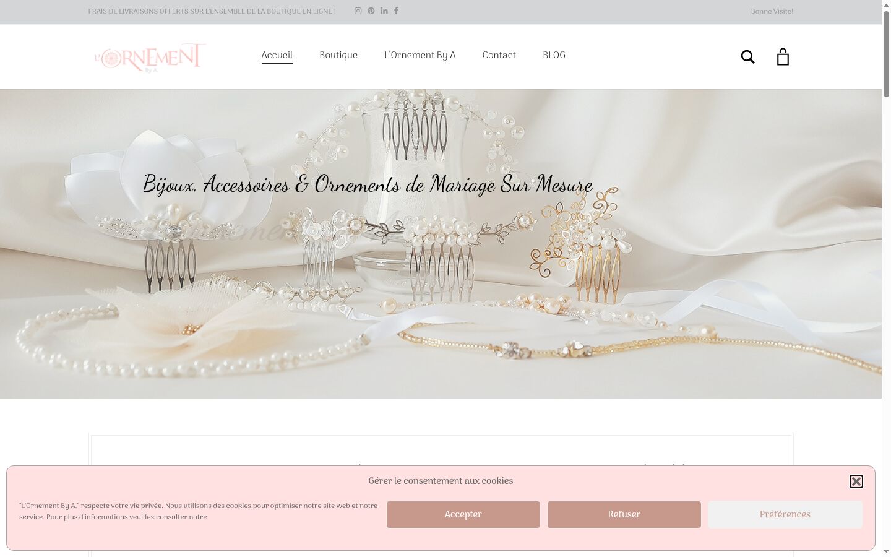Open the BLOG menu item
The width and height of the screenshot is (891, 557).
click(x=554, y=55)
